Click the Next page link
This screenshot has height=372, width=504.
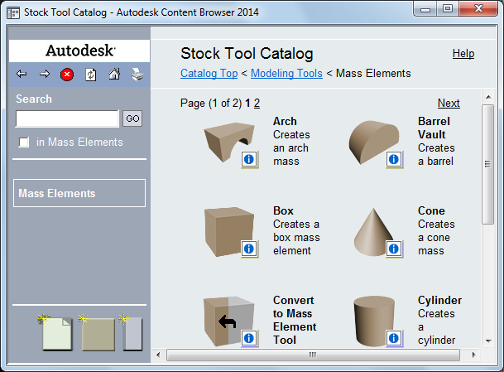(449, 104)
